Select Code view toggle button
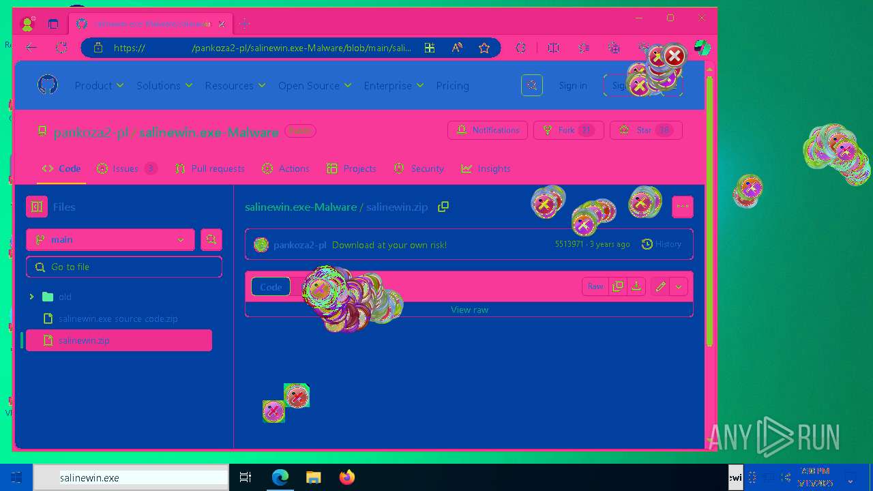Viewport: 873px width, 491px height. coord(271,287)
